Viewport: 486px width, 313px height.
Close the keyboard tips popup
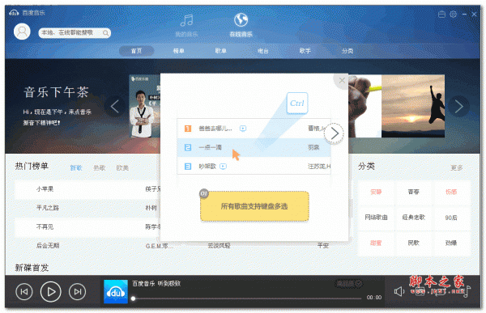click(342, 81)
